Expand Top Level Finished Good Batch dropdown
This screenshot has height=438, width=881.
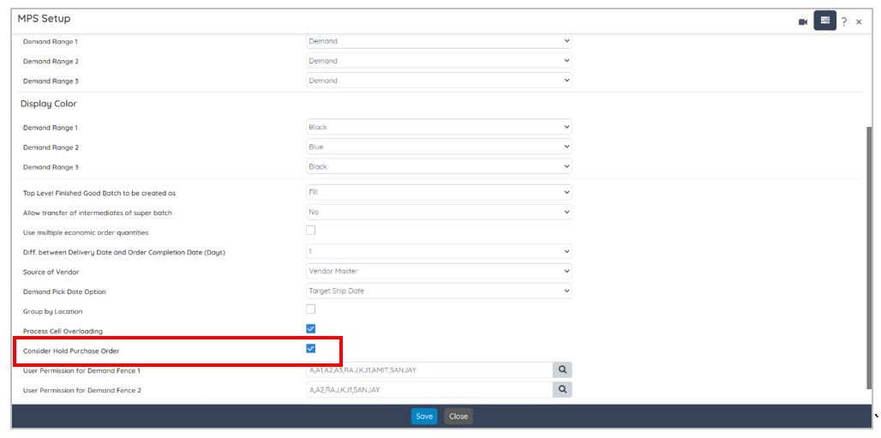(439, 193)
